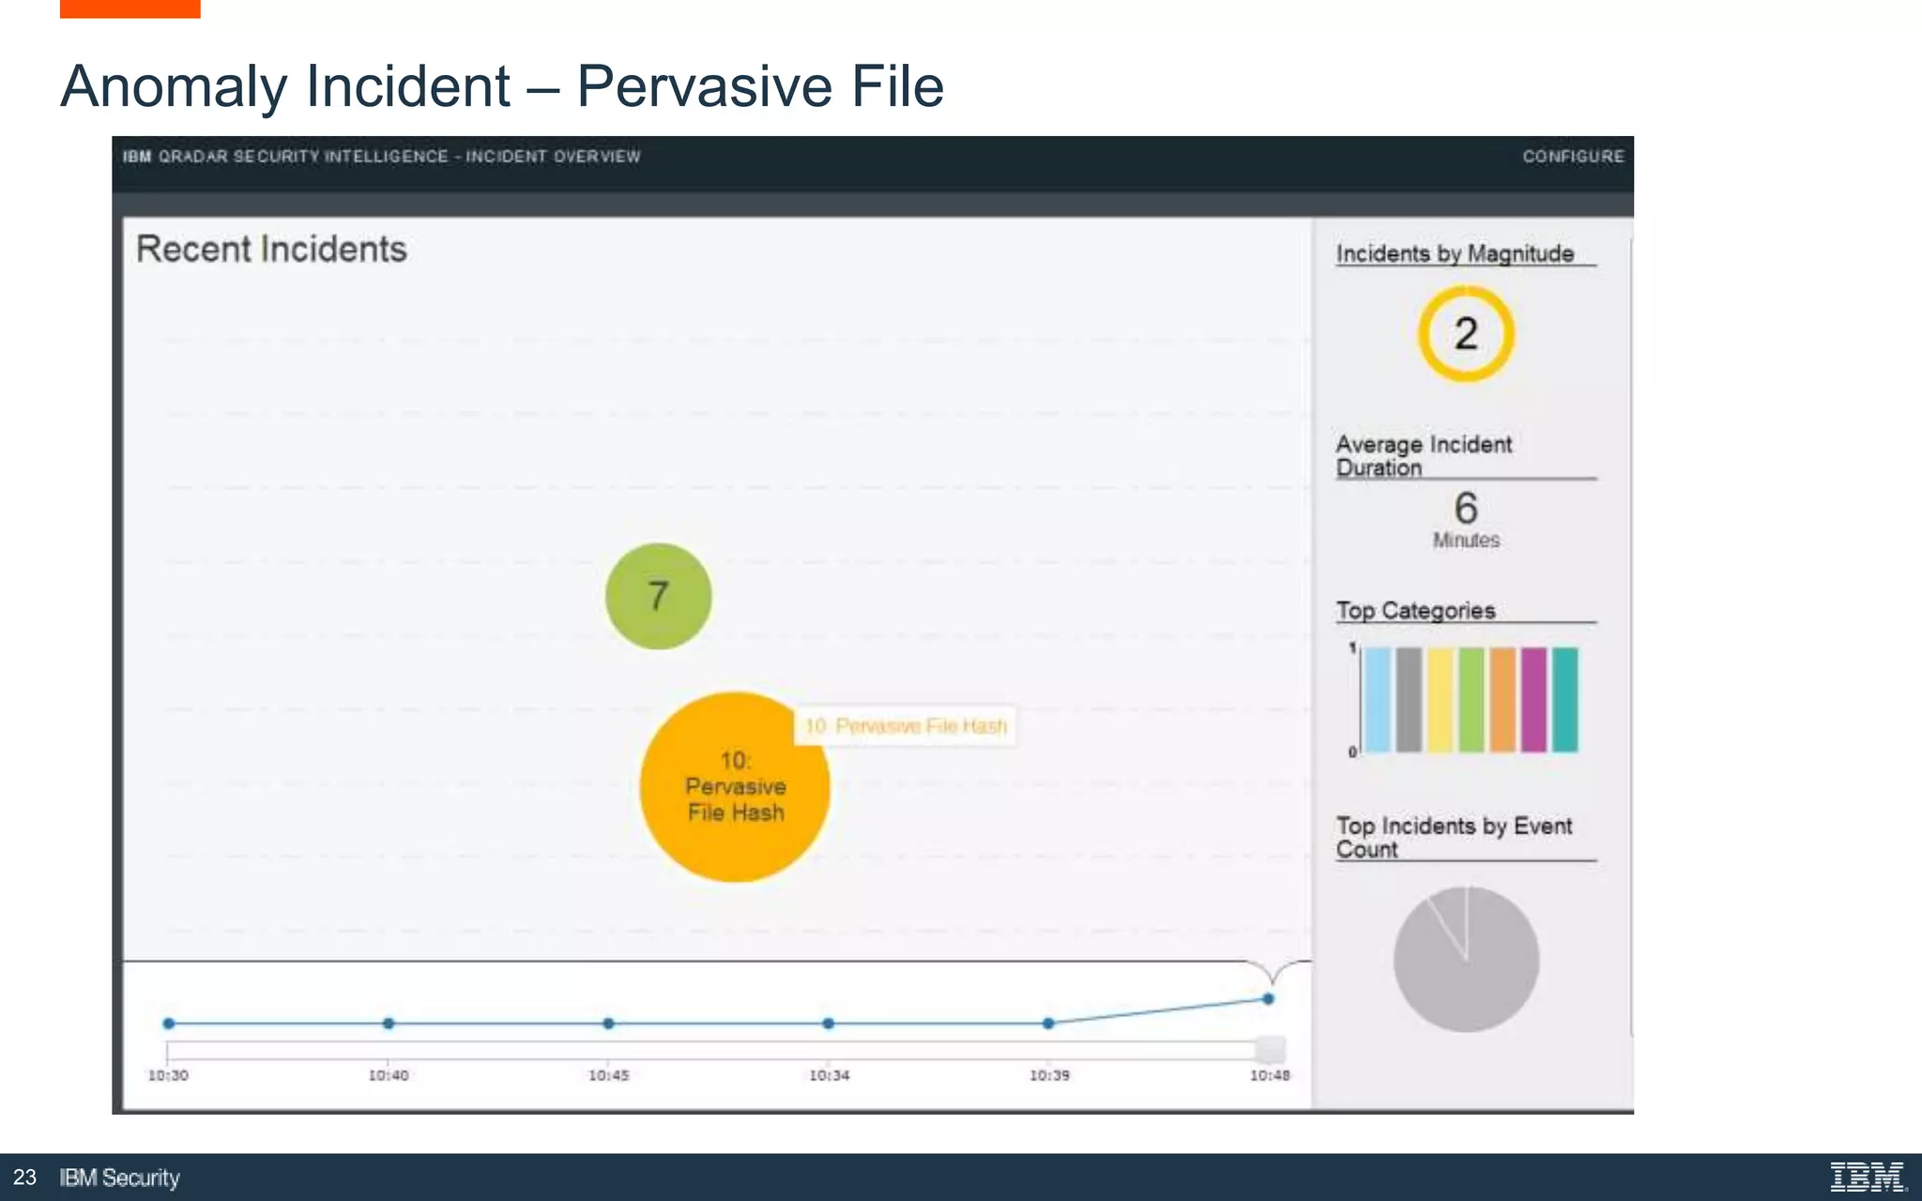
Task: Select the green Top Categories bar
Action: point(1472,700)
